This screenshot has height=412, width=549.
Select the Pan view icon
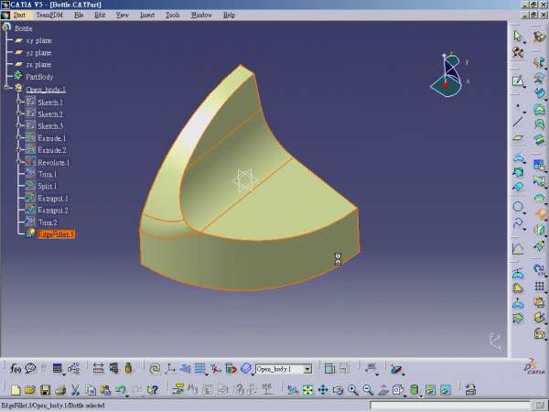pos(323,390)
